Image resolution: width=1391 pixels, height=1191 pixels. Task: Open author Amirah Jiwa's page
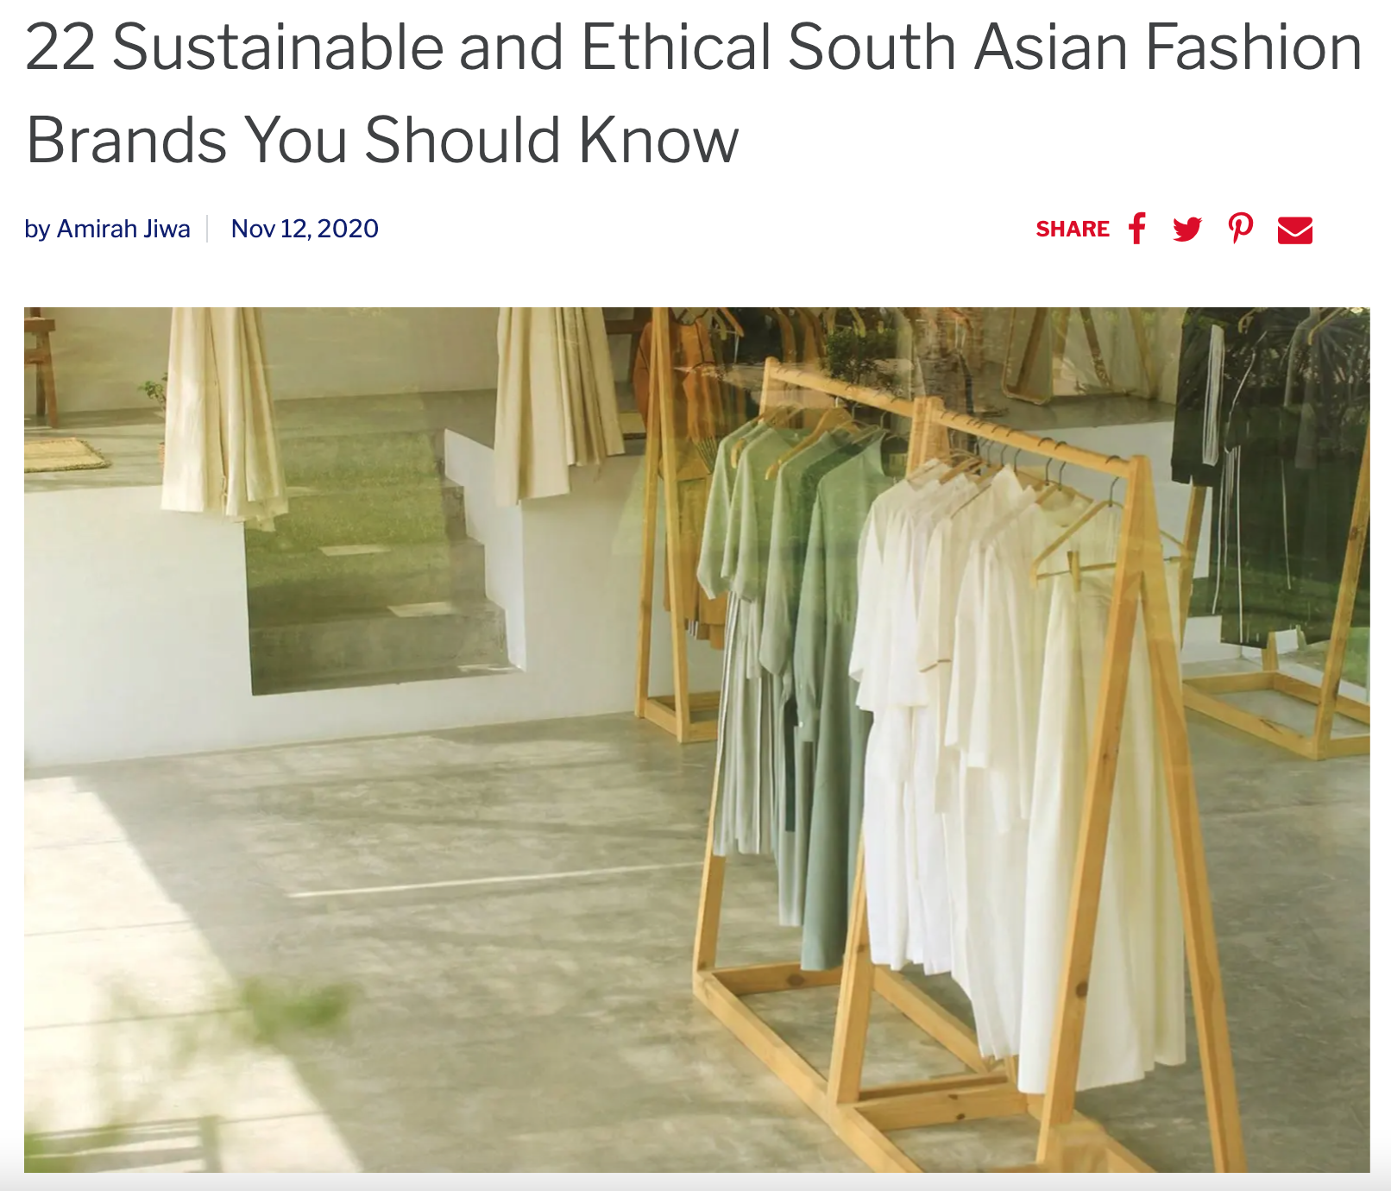[123, 229]
